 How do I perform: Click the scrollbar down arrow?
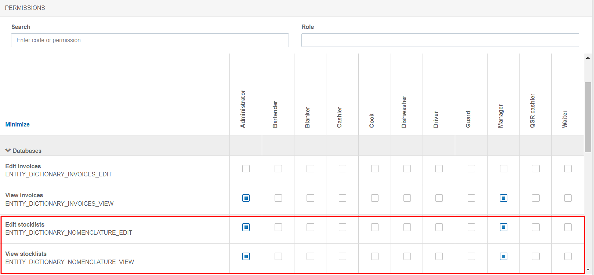tap(588, 270)
